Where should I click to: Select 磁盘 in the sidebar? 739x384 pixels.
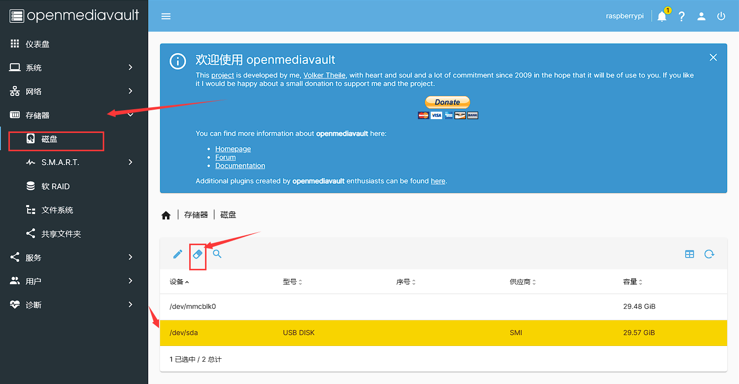[74, 139]
